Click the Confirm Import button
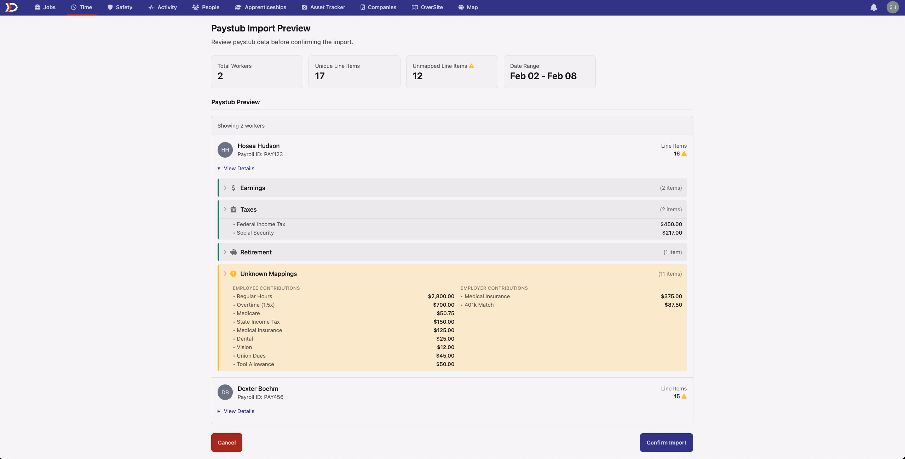The height and width of the screenshot is (459, 905). pyautogui.click(x=667, y=443)
